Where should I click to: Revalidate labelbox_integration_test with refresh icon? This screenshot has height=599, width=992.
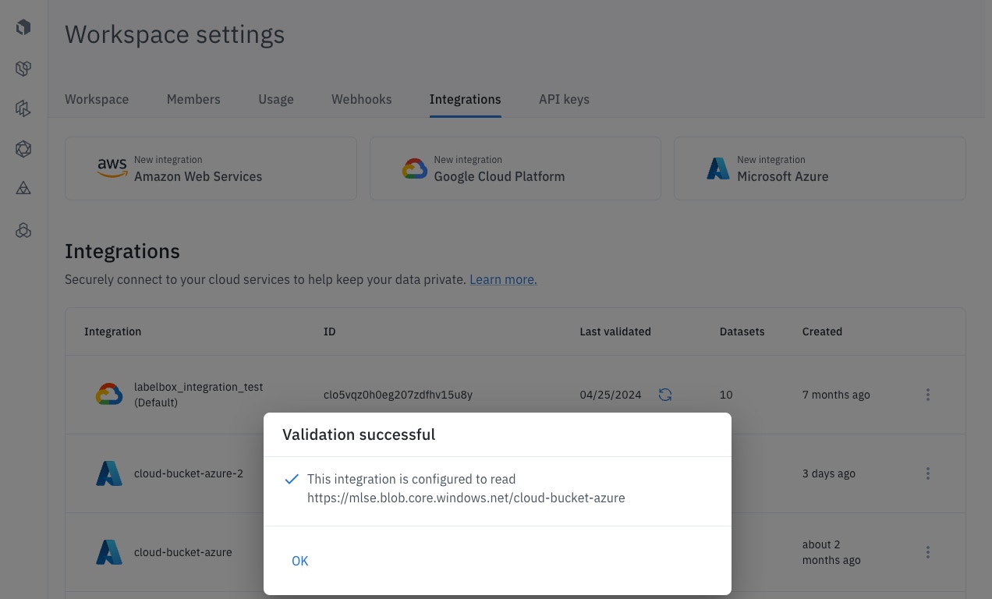tap(665, 395)
